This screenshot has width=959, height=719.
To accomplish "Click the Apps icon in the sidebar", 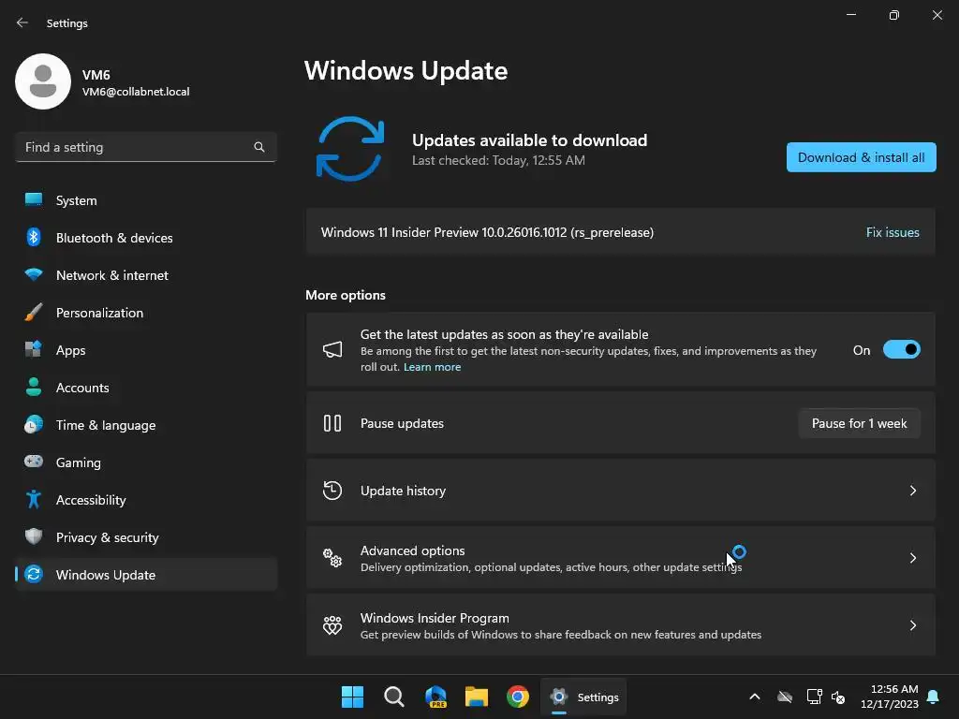I will click(x=34, y=350).
